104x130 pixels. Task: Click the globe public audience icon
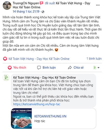tap(43, 12)
